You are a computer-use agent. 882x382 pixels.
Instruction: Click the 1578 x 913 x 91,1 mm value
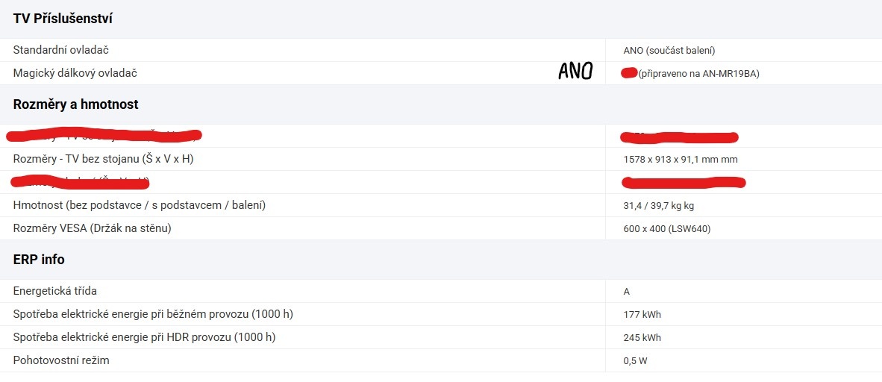coord(681,160)
